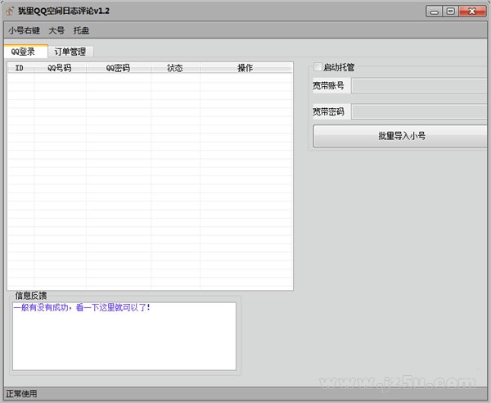This screenshot has width=491, height=403.
Task: Close the application window
Action: (x=472, y=11)
